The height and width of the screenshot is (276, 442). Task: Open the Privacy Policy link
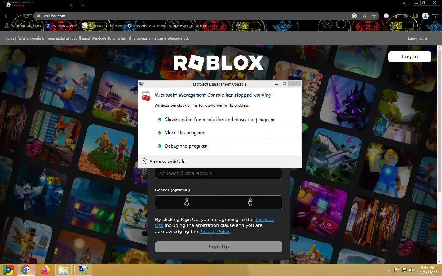pyautogui.click(x=215, y=232)
